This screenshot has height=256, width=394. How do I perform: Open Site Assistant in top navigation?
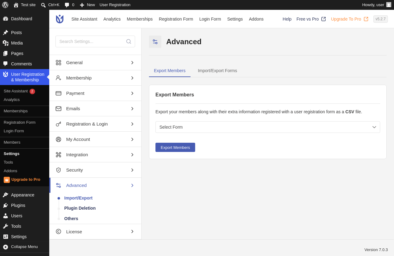[84, 19]
